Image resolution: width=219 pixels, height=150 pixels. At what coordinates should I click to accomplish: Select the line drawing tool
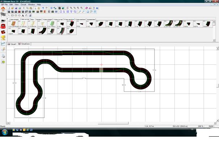click(9, 16)
